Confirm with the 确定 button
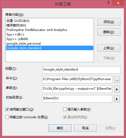Viewport: 126px width, 138px height. click(x=60, y=128)
